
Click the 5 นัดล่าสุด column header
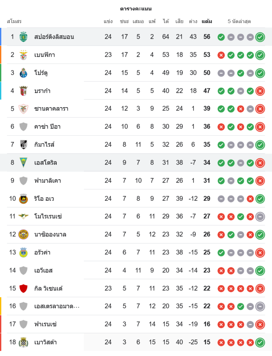point(239,21)
